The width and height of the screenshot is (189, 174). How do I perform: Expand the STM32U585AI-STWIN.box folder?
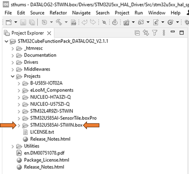[x=19, y=125]
